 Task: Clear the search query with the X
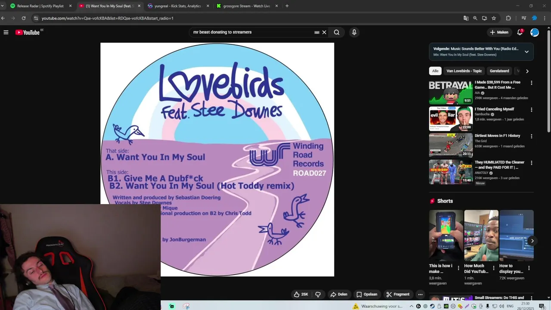324,32
